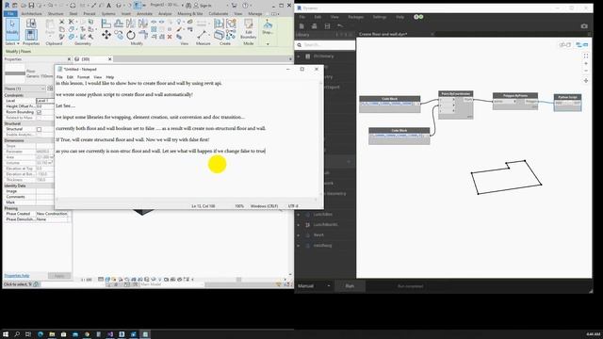The image size is (603, 339).
Task: Click Zoom to Fit icon in Dynamo canvas
Action: click(x=586, y=56)
